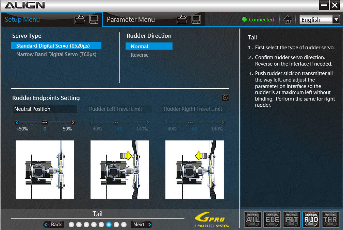Increase Rudder Right Travel Limit arrow
The width and height of the screenshot is (343, 230).
[223, 123]
